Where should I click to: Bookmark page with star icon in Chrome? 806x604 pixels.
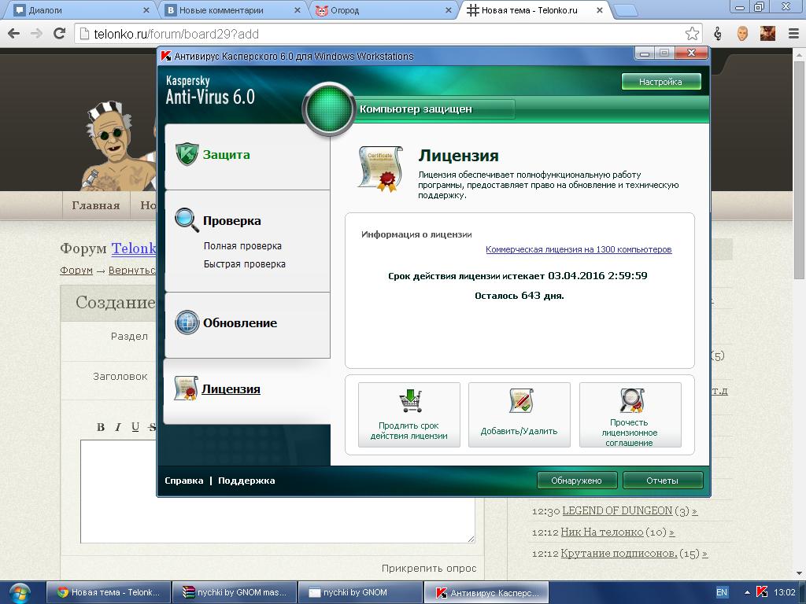coord(692,34)
